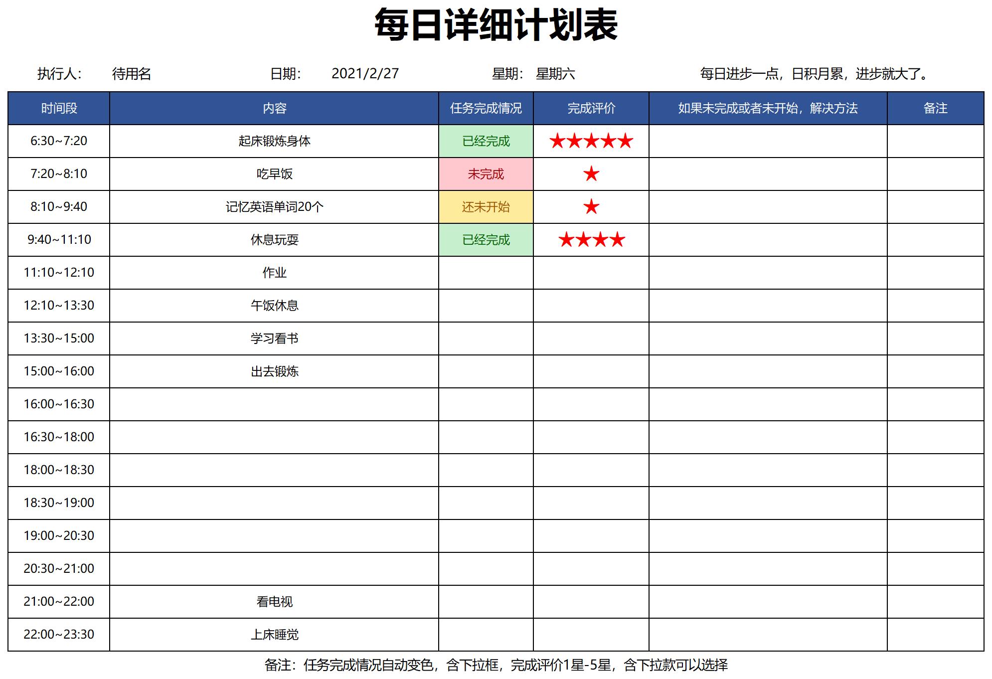Select the content cell 作业
992x679 pixels.
coord(274,273)
